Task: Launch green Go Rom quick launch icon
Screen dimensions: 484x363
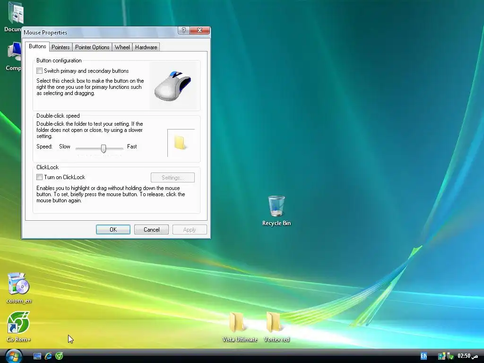Action: [59, 356]
